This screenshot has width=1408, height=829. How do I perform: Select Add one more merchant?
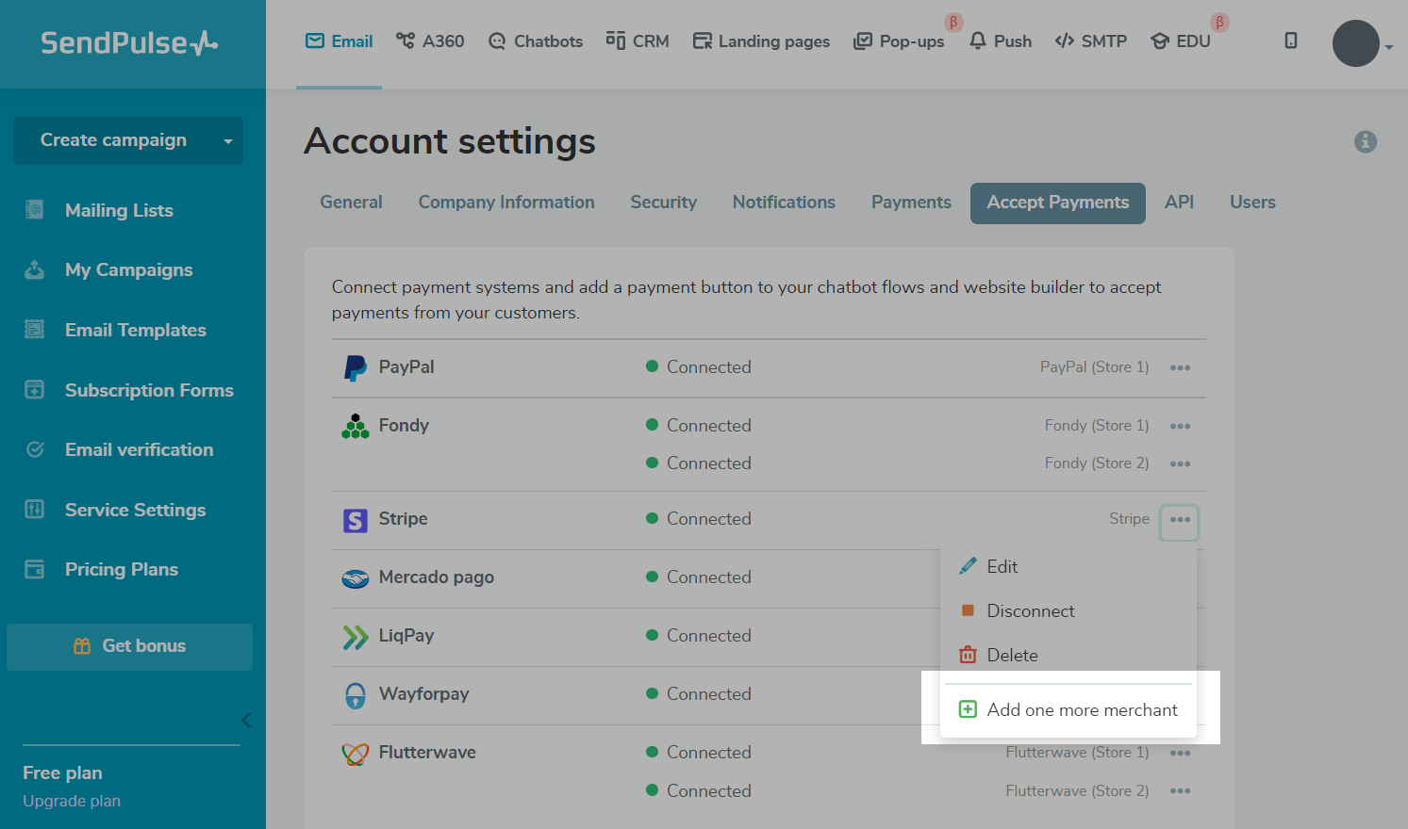click(1068, 710)
